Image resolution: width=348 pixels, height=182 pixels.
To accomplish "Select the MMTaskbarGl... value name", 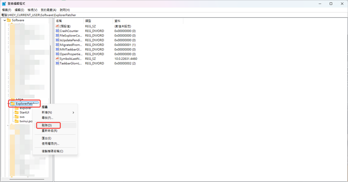I will pos(70,50).
